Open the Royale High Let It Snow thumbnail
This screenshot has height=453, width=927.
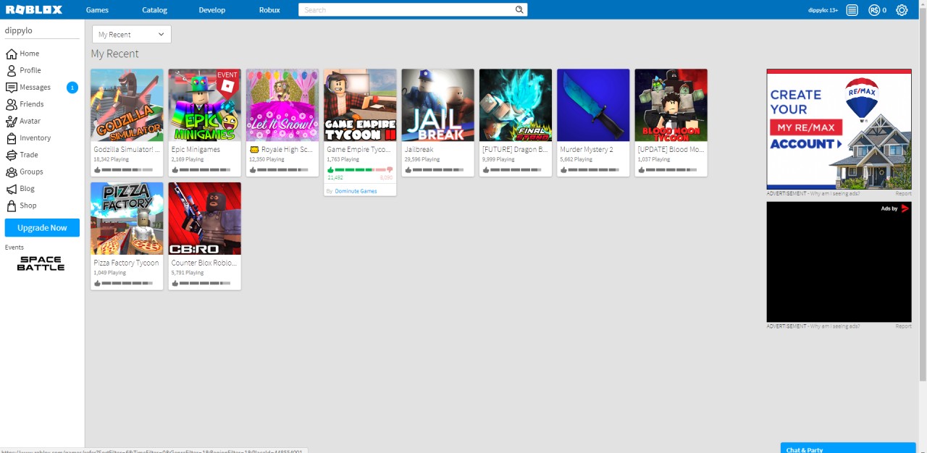click(282, 105)
